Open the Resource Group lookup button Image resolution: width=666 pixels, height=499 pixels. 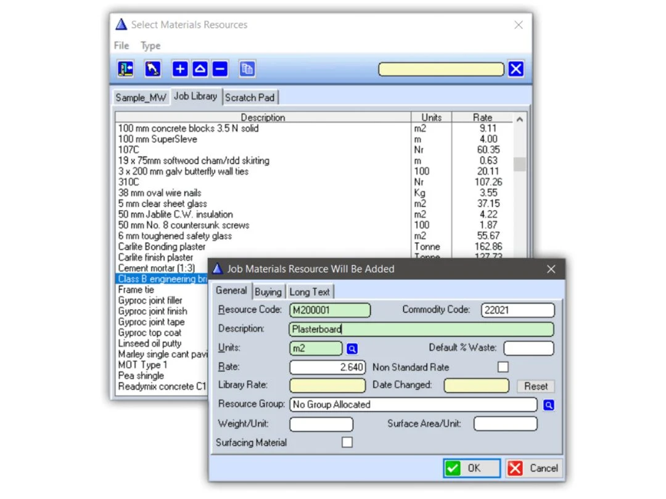click(x=548, y=405)
